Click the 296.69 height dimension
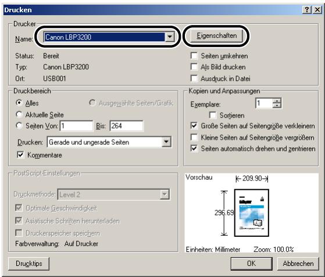 (224, 212)
